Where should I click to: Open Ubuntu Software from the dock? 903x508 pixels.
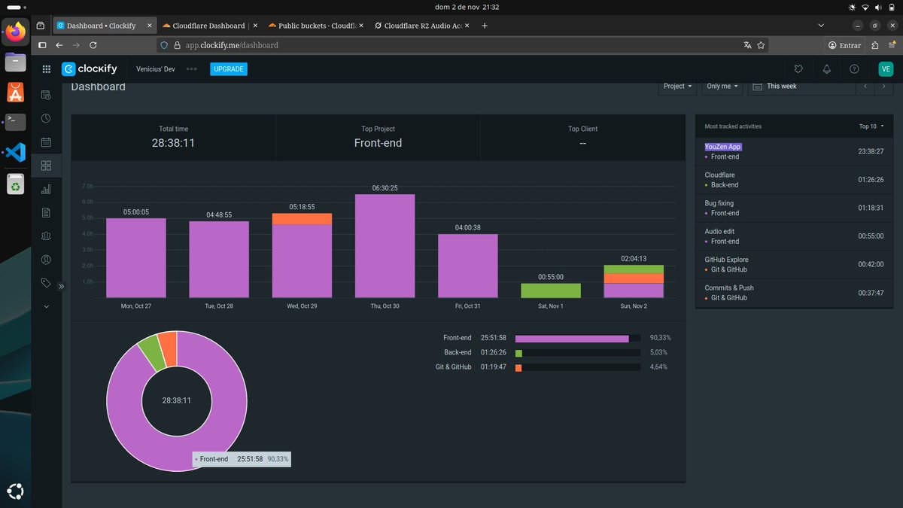point(16,92)
